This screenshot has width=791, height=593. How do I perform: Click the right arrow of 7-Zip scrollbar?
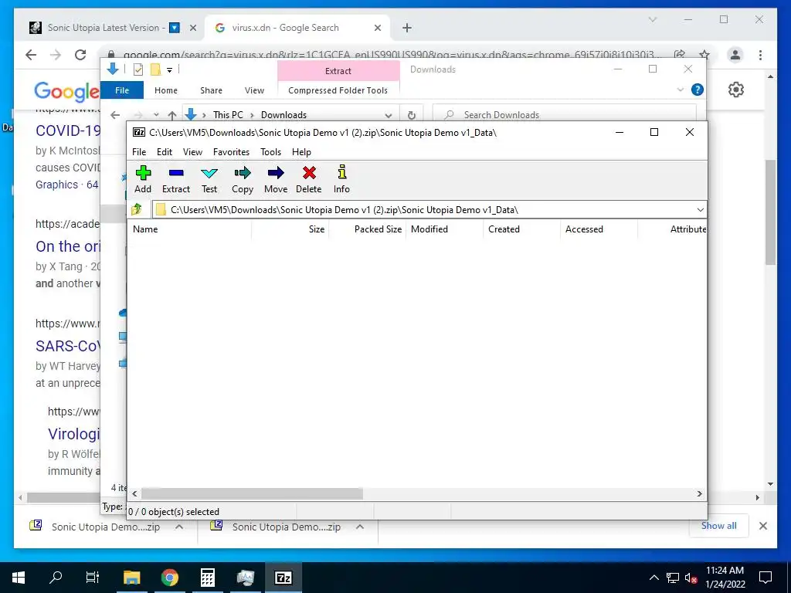[x=699, y=493]
